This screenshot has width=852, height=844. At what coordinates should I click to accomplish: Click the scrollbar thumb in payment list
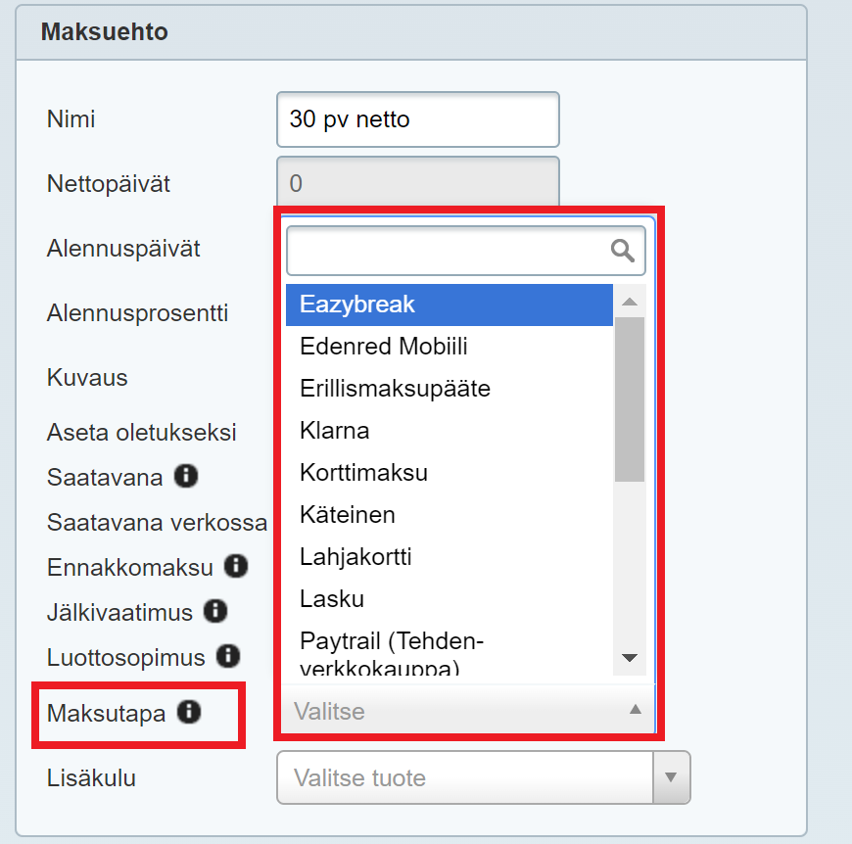pyautogui.click(x=630, y=399)
